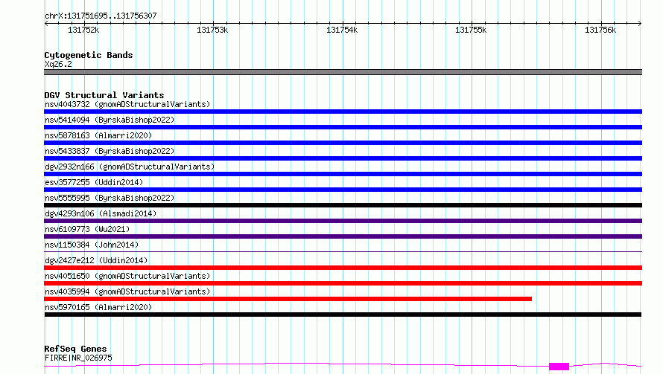Click the 131752k ruler label
Screen dimensions: 663x374
pos(83,30)
